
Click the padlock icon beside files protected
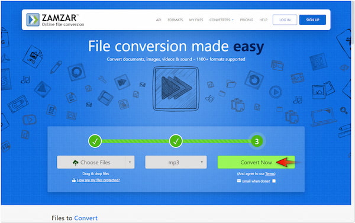pos(73,180)
